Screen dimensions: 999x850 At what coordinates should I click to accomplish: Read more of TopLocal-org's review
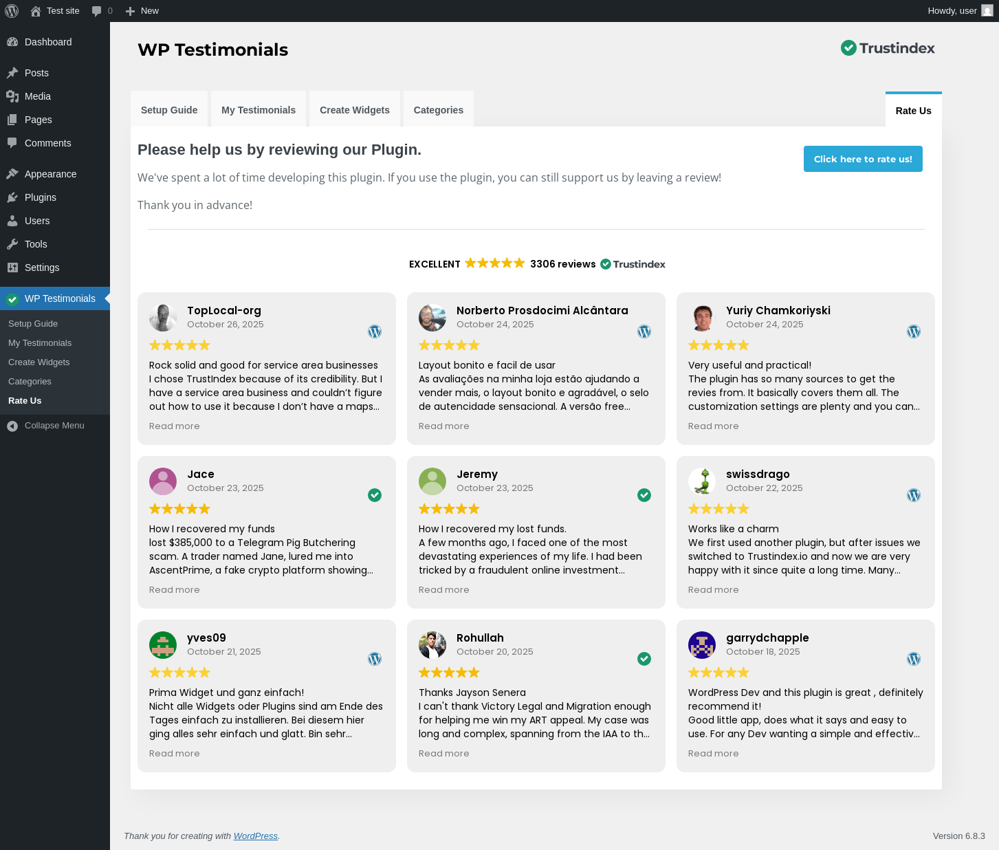pos(175,426)
